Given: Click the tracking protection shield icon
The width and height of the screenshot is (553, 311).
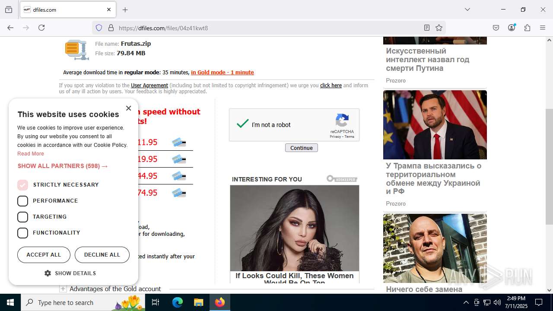Looking at the screenshot, I should tap(99, 28).
